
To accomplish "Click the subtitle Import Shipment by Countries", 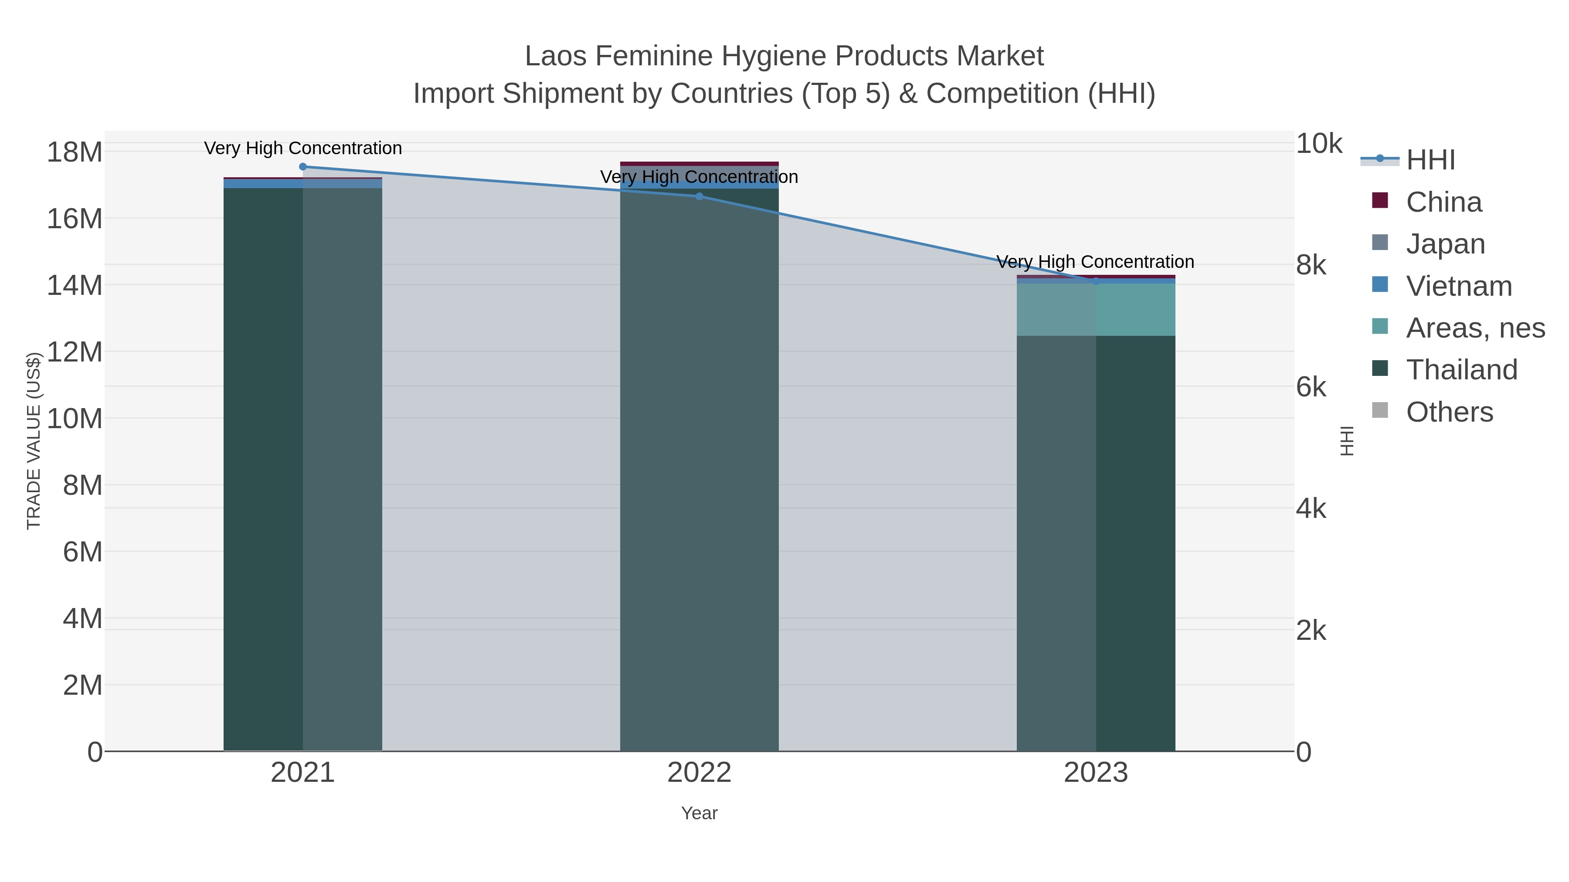I will pos(605,94).
